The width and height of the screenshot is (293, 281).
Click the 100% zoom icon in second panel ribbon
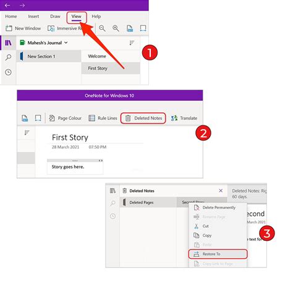tap(25, 118)
